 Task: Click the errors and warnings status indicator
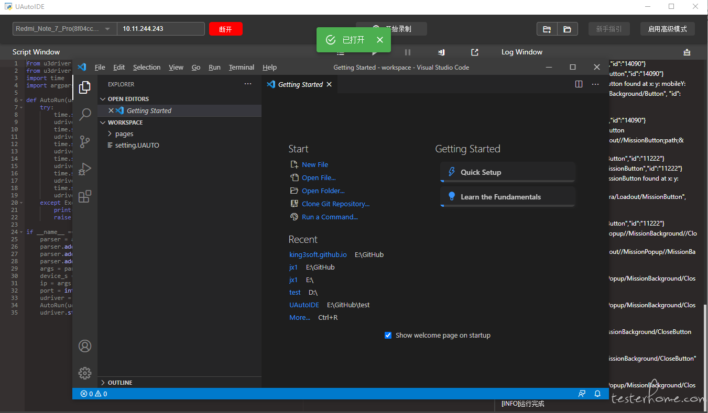(x=94, y=394)
